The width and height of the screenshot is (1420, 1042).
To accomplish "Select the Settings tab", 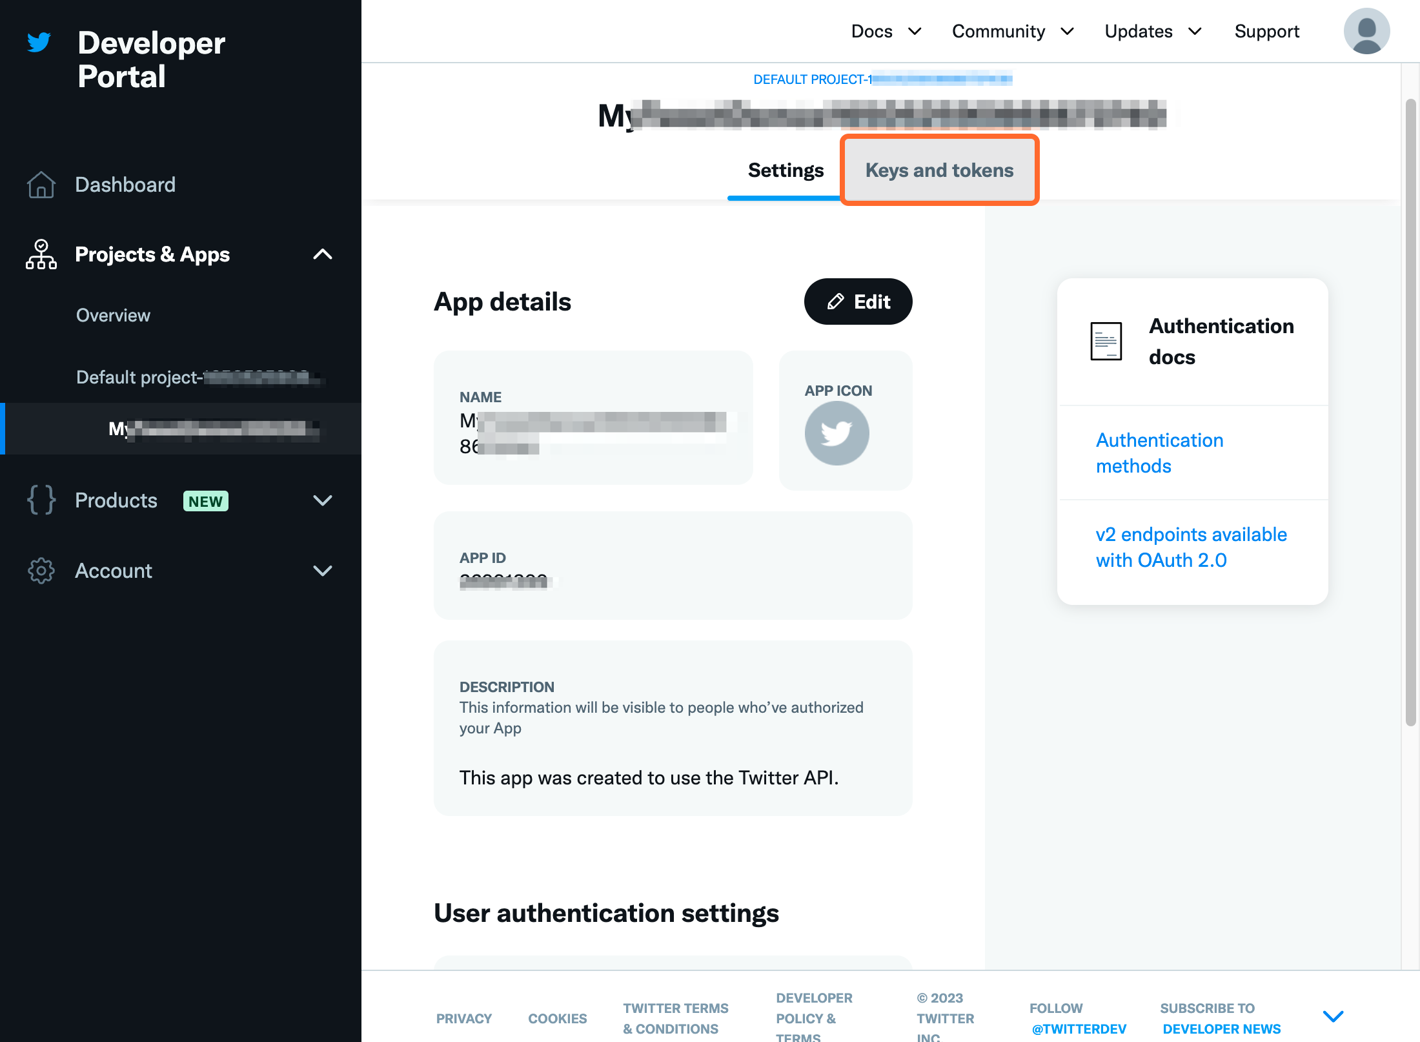I will pos(786,170).
